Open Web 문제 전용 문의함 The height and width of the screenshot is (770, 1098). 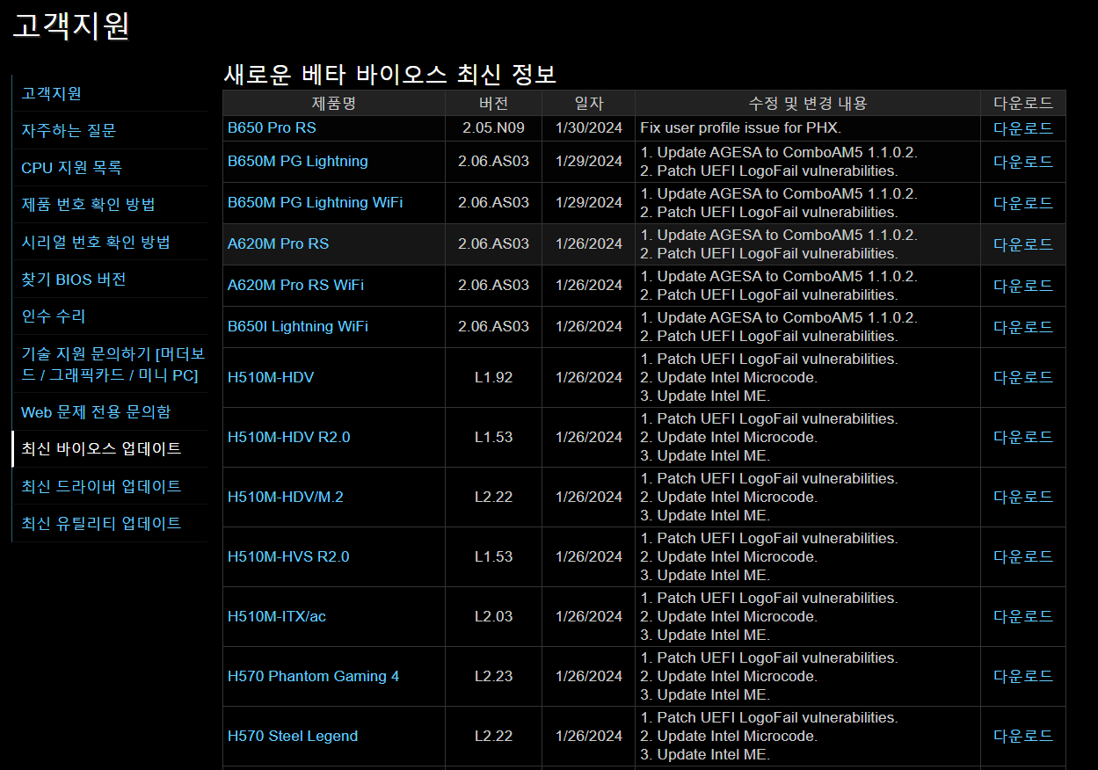coord(96,411)
